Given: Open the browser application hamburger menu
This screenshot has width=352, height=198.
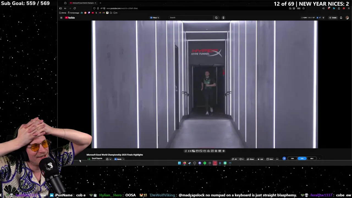Looking at the screenshot, I should [348, 8].
